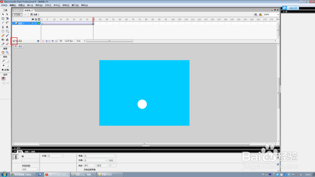This screenshot has width=315, height=177.
Task: Activate the Zoom magnifier tool
Action: click(7, 52)
